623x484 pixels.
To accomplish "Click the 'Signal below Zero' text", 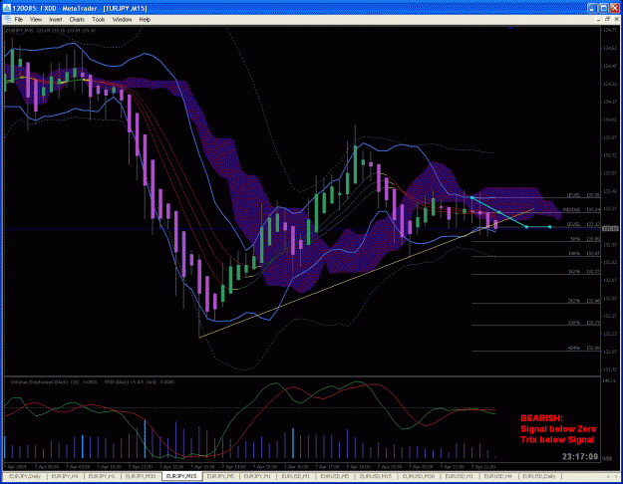I will (558, 429).
